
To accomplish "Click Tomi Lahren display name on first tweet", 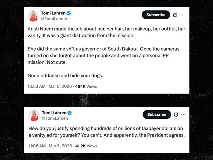I will [53, 13].
